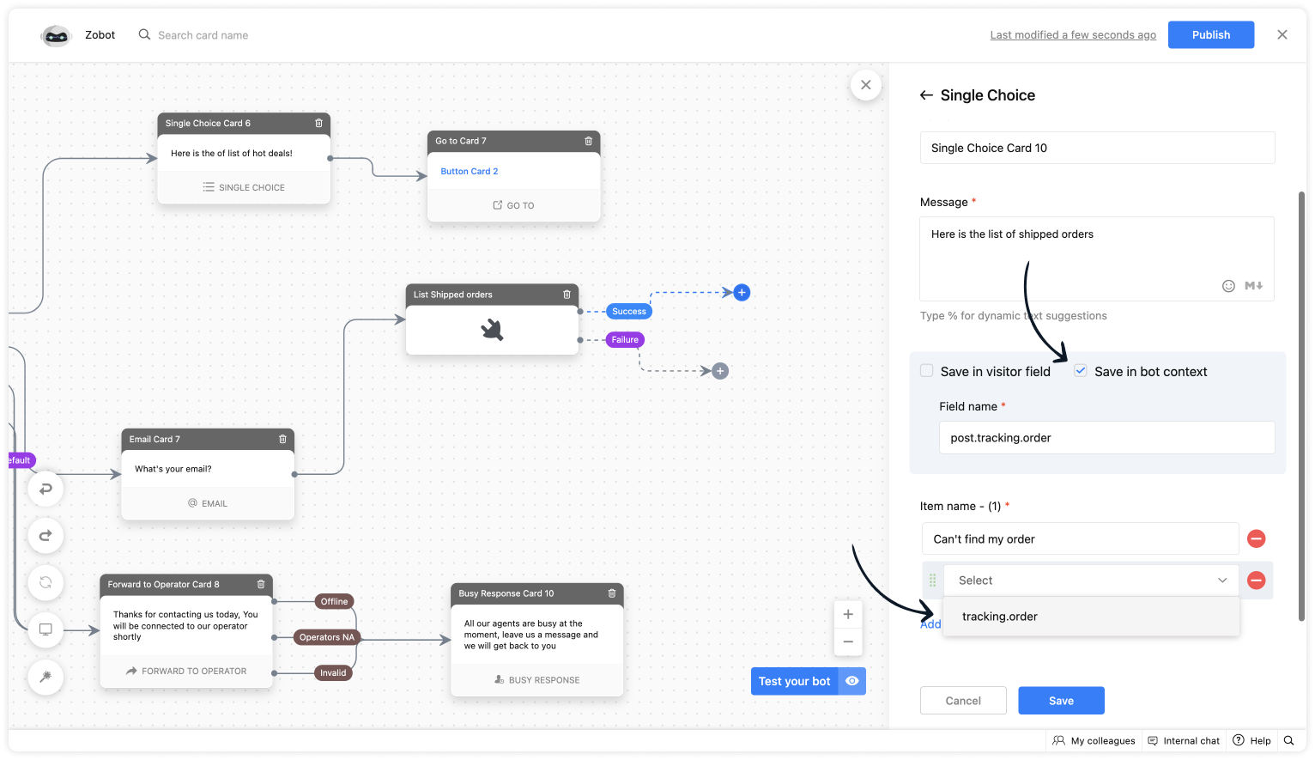Select the redo icon in the canvas sidebar

(x=45, y=535)
